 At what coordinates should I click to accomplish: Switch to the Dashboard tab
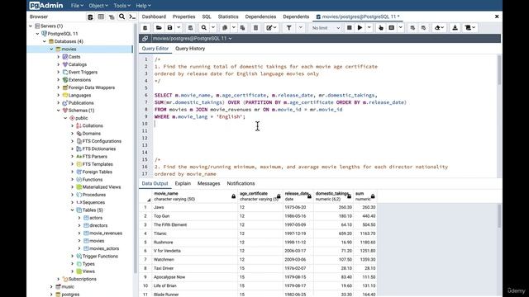pos(154,16)
